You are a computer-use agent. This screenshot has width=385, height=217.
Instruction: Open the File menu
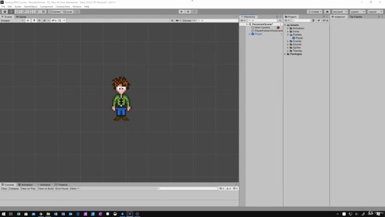pos(3,7)
